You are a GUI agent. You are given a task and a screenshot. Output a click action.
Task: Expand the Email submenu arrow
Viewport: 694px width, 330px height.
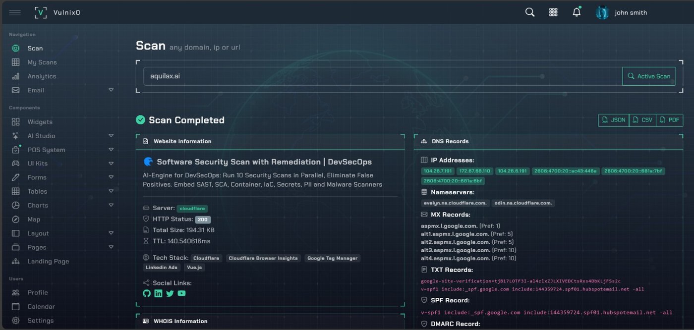pyautogui.click(x=111, y=90)
